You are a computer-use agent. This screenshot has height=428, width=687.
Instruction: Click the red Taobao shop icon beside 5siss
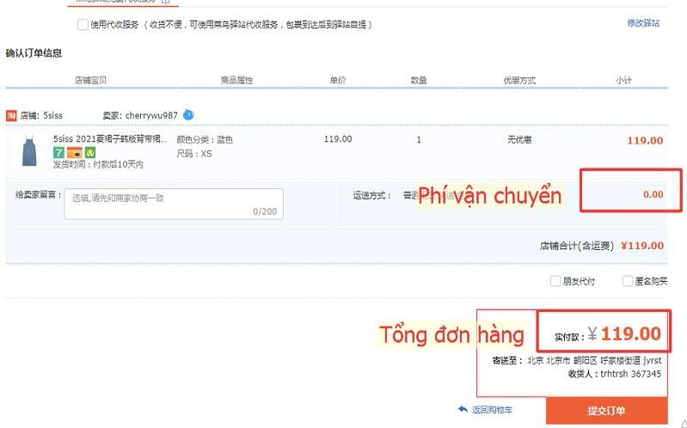tap(11, 116)
